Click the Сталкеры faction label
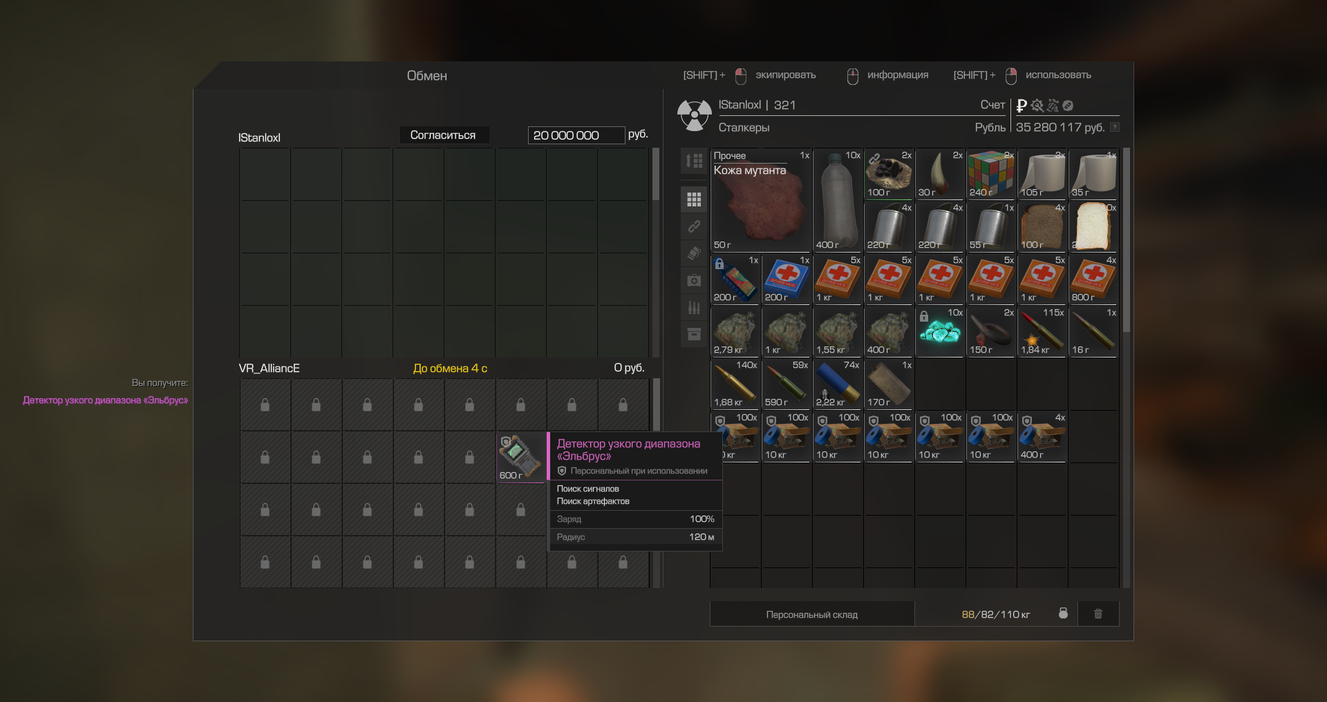1327x702 pixels. pos(744,128)
